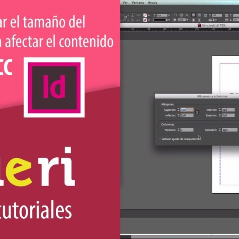The height and width of the screenshot is (239, 239).
Task: Click the Inferior margin stepper
Action: [x=178, y=116]
